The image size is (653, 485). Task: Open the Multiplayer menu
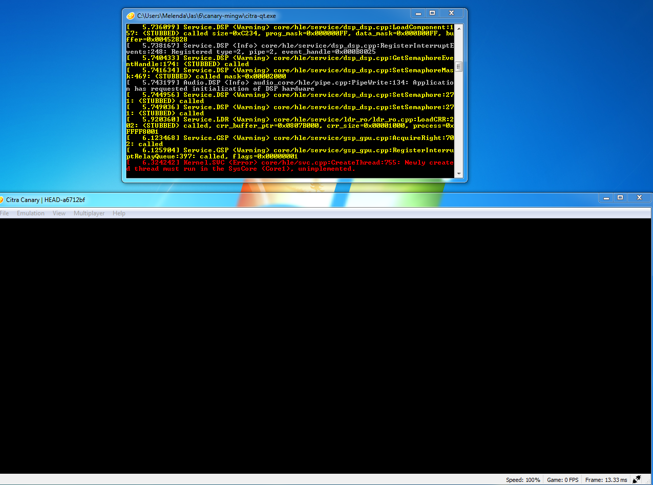(x=89, y=213)
